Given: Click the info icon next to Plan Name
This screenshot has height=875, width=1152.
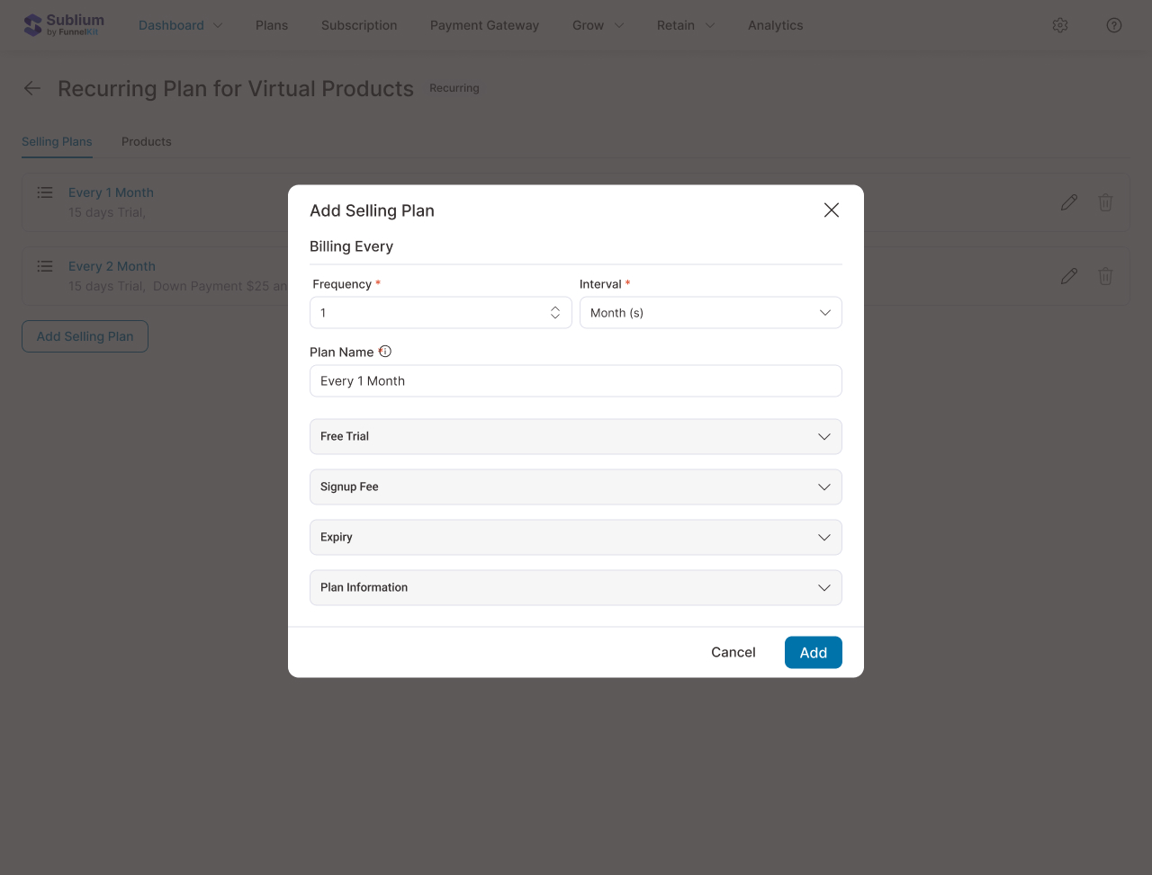Looking at the screenshot, I should (385, 352).
